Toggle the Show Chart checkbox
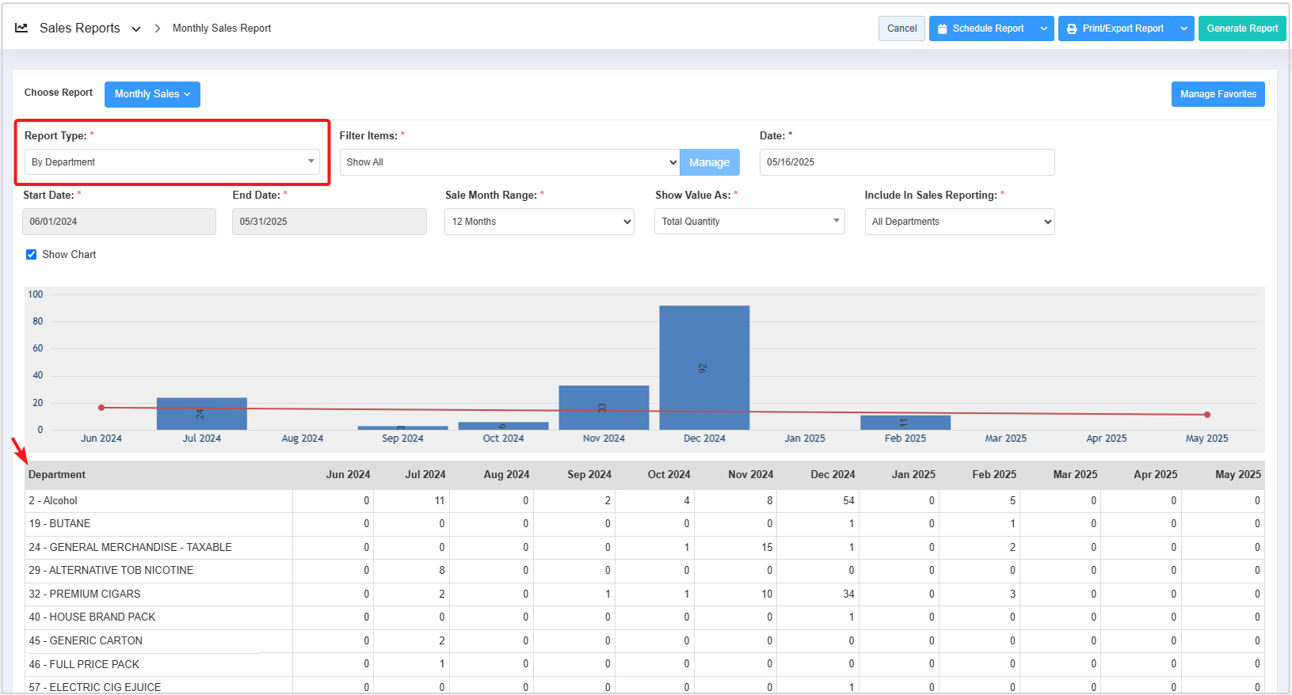Image resolution: width=1292 pixels, height=695 pixels. coord(32,254)
